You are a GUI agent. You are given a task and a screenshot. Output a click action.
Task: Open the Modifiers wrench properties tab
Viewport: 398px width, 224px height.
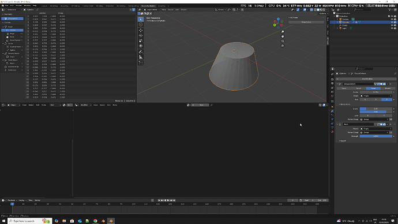coord(332,111)
